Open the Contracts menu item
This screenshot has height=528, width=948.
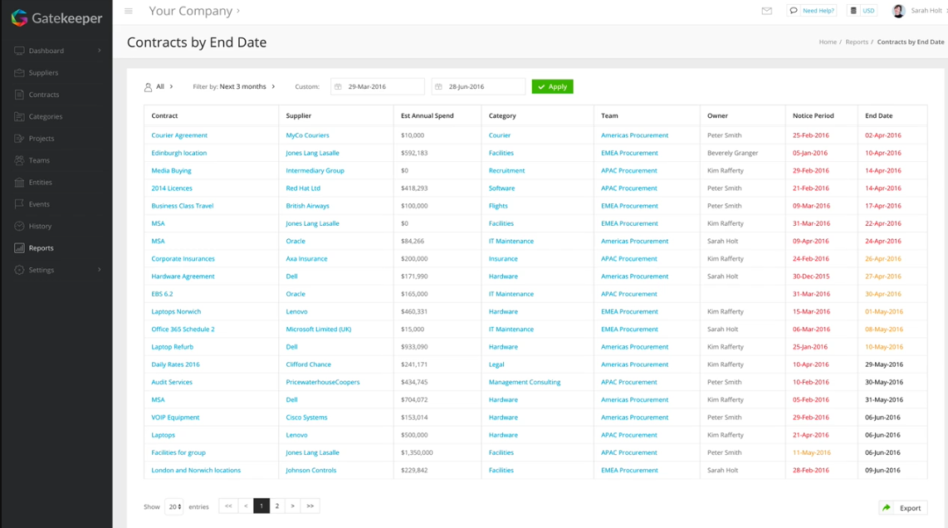coord(44,95)
